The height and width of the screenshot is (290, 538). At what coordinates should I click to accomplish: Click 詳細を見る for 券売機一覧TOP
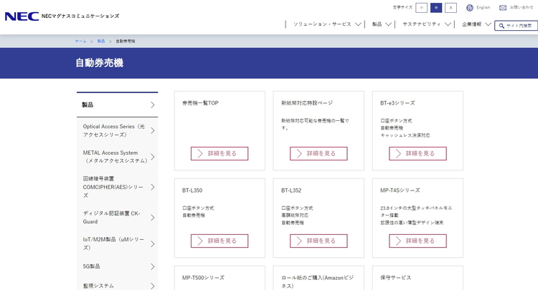(220, 153)
